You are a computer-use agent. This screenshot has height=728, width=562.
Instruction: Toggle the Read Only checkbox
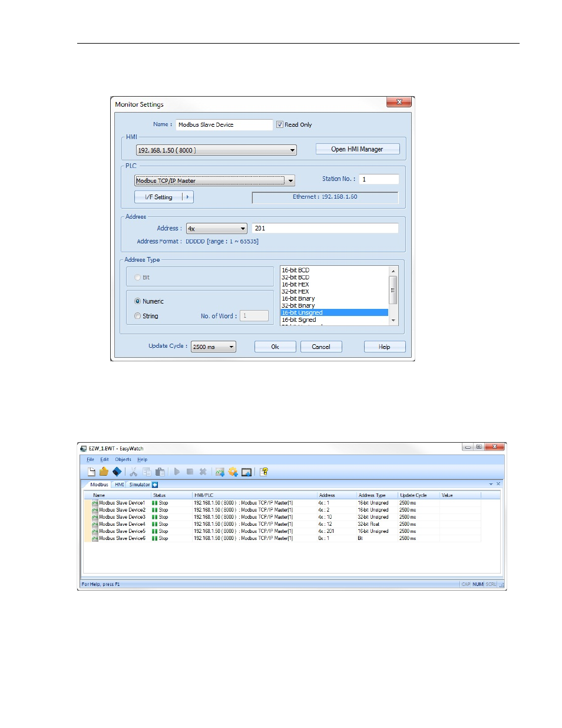tap(280, 124)
